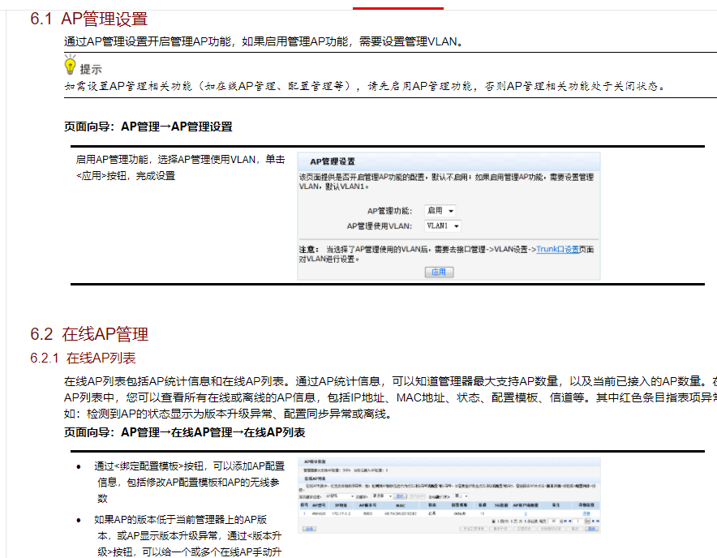Go to first page using pagination arrow
The width and height of the screenshot is (717, 558).
tap(565, 521)
